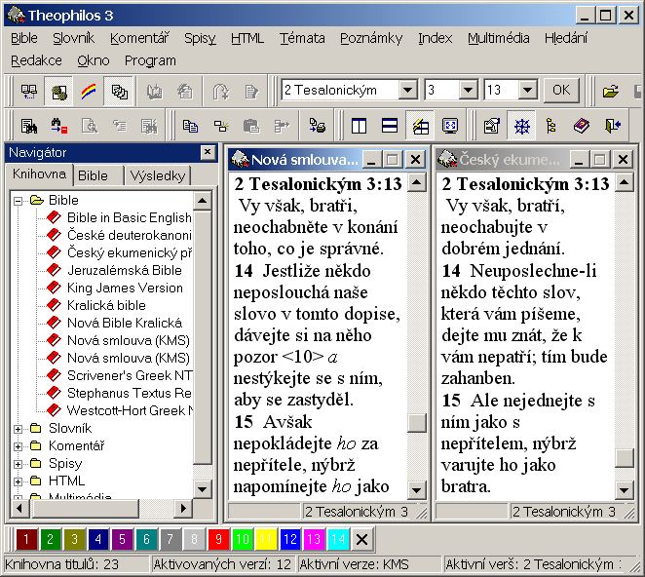This screenshot has height=577, width=645.
Task: Collapse the Bible tree node
Action: [x=18, y=200]
